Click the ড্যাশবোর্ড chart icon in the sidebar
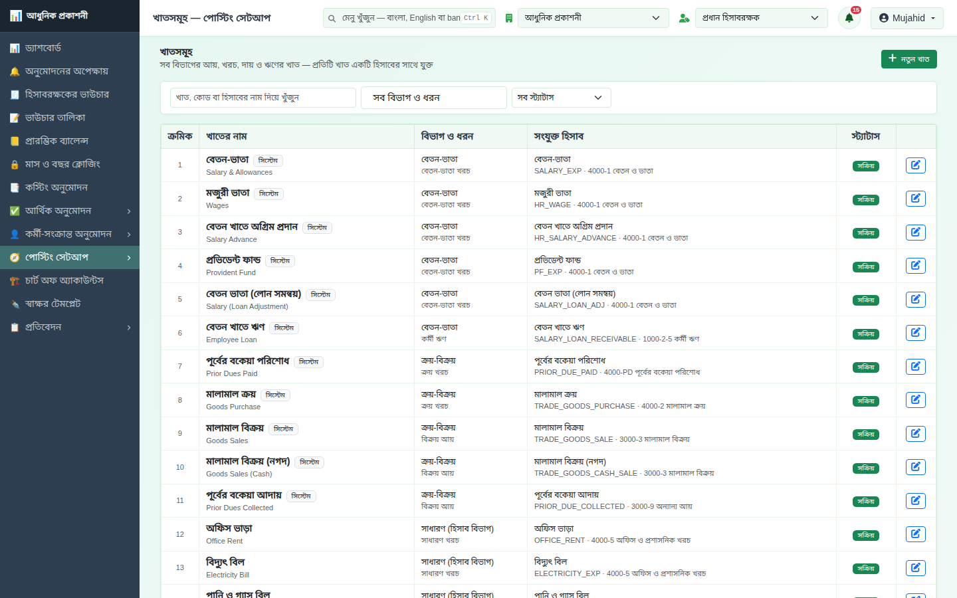Viewport: 957px width, 598px height. click(15, 48)
